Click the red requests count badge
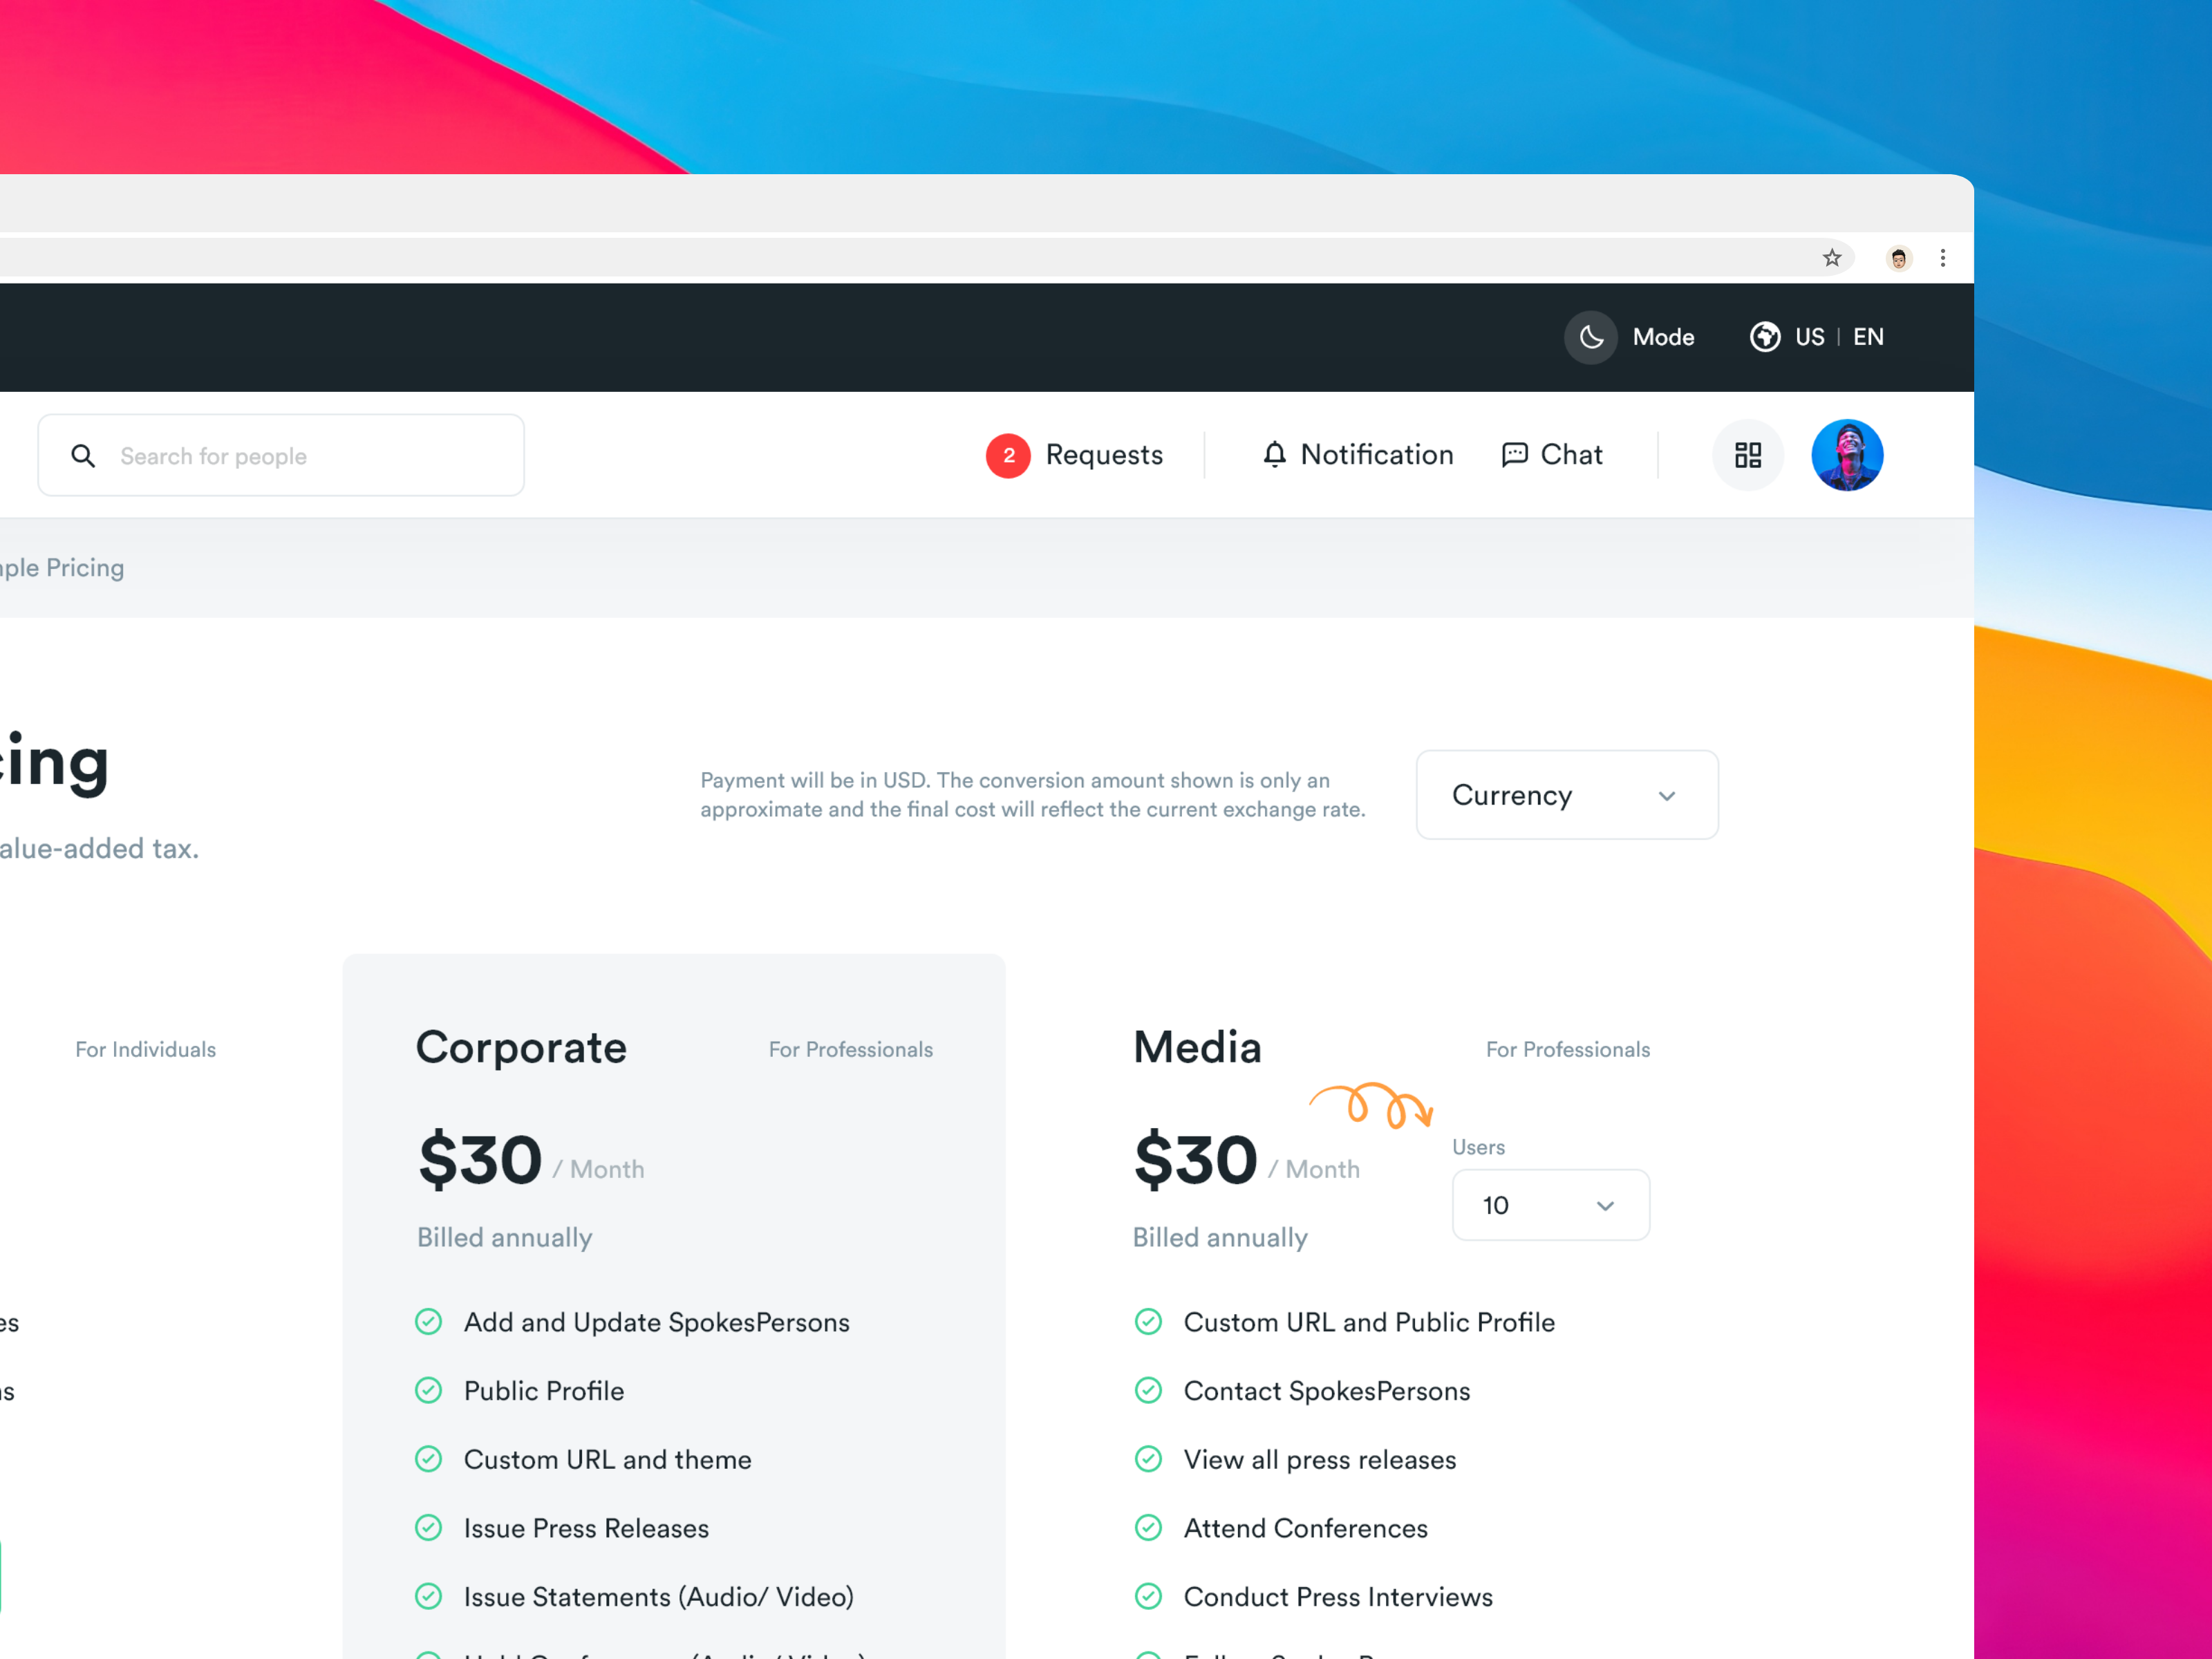The height and width of the screenshot is (1659, 2212). [x=1008, y=455]
